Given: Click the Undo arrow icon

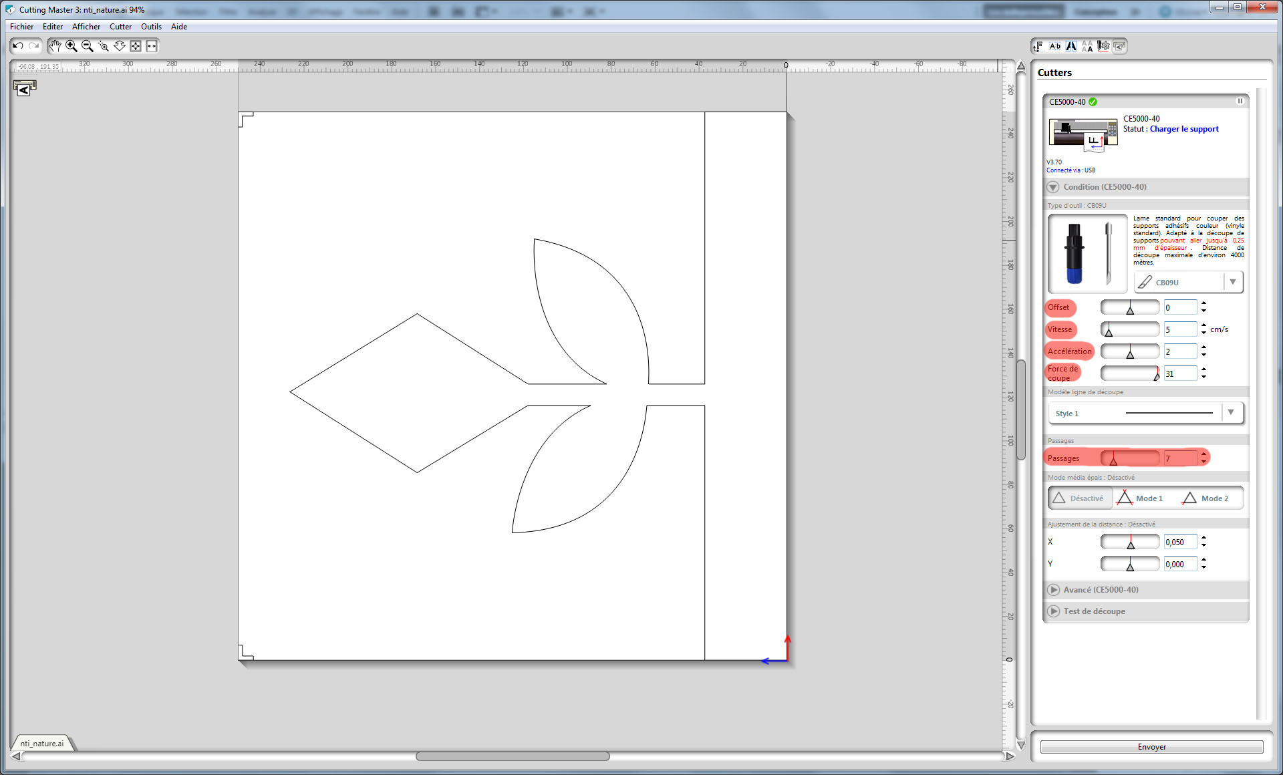Looking at the screenshot, I should click(x=18, y=46).
